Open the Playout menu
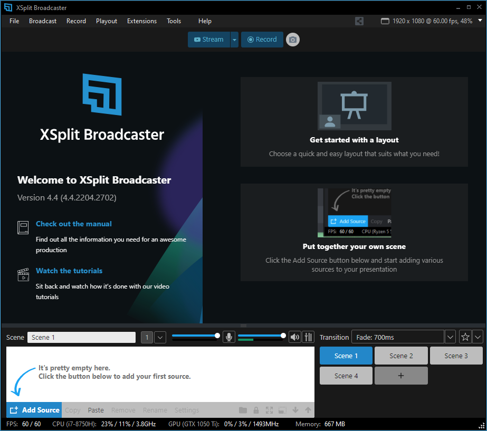Screen dimensions: 487x431 click(107, 21)
